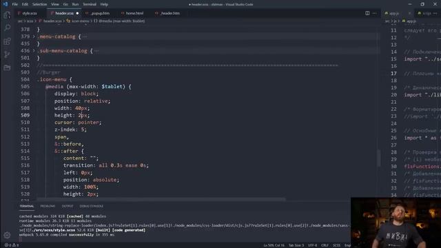The height and width of the screenshot is (248, 441).
Task: Click scss folder in the breadcrumb
Action: pyautogui.click(x=30, y=21)
